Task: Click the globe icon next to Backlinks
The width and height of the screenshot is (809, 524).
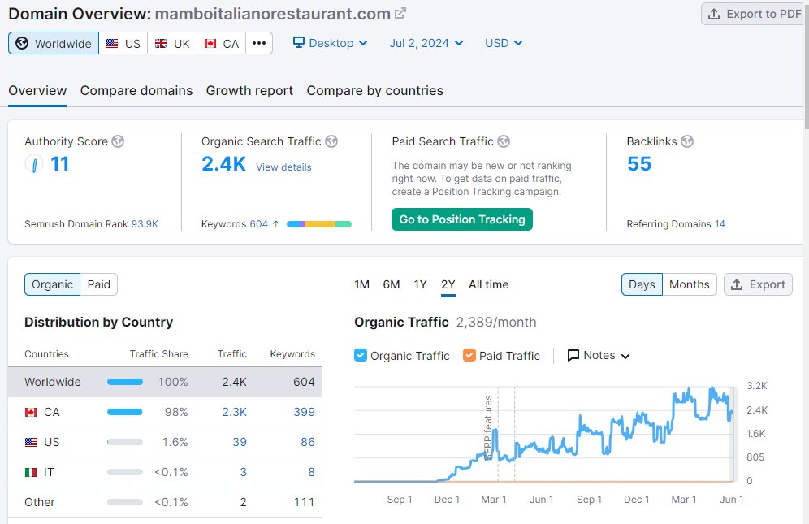Action: [686, 141]
